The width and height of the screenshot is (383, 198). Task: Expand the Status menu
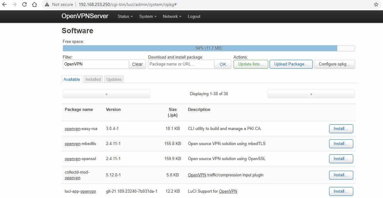(x=125, y=17)
